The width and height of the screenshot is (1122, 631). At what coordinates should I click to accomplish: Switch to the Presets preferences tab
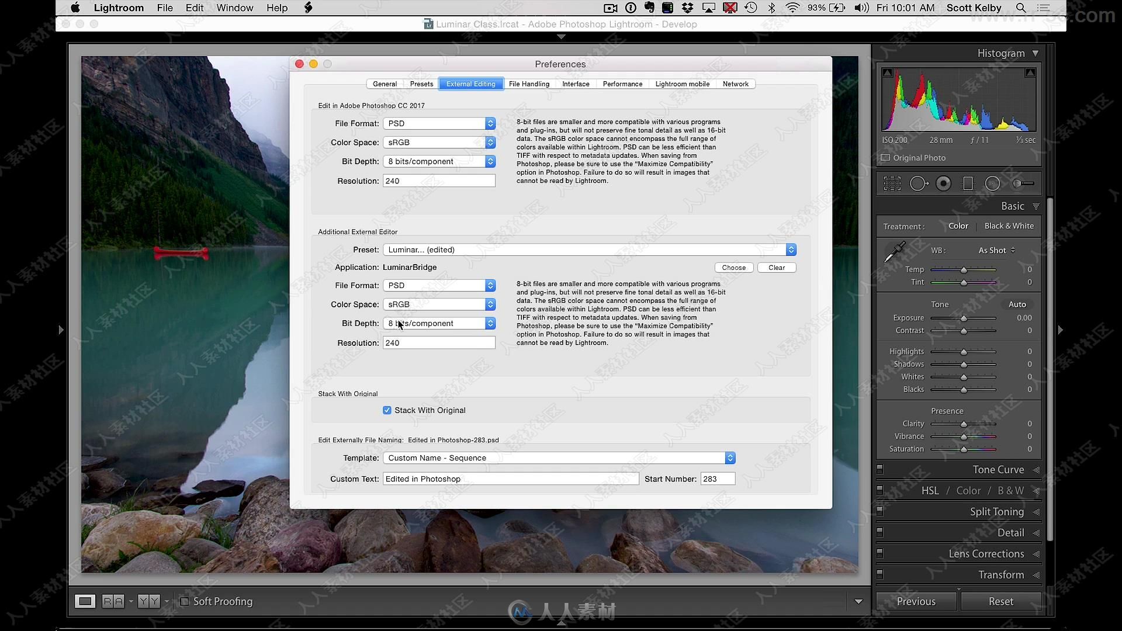coord(421,84)
